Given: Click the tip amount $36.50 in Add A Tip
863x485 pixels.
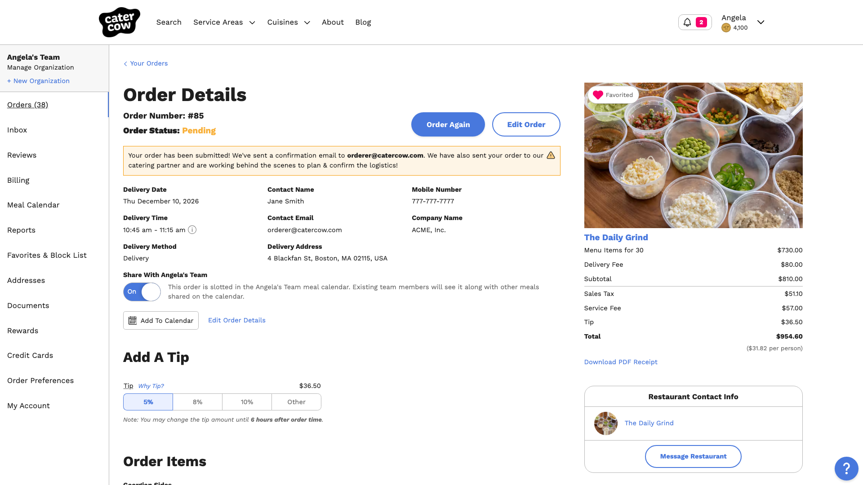Looking at the screenshot, I should click(310, 386).
